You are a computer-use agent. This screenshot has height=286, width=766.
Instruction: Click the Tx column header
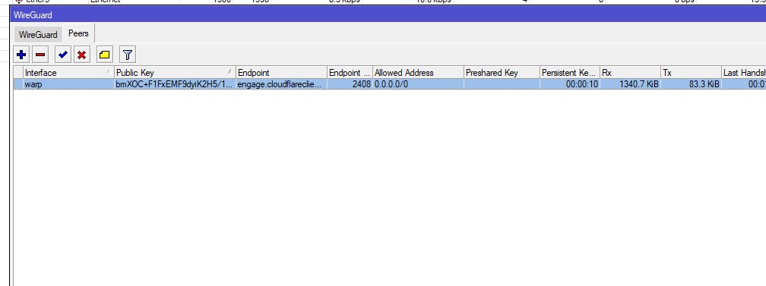pos(691,73)
